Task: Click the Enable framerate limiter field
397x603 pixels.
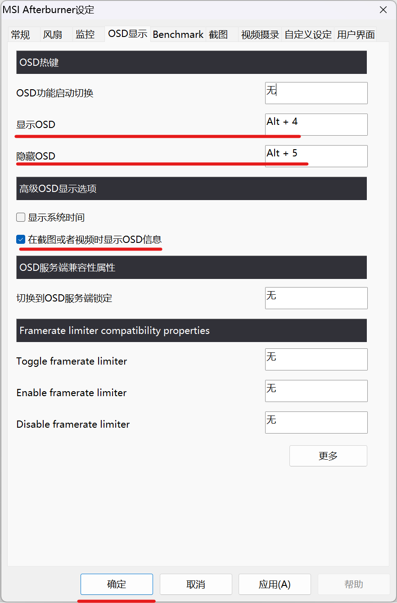Action: coord(316,391)
